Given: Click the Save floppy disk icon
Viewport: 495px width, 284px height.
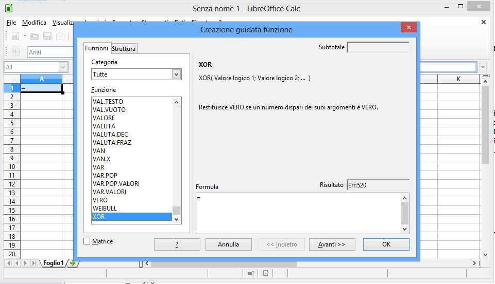Looking at the screenshot, I should coord(47,36).
